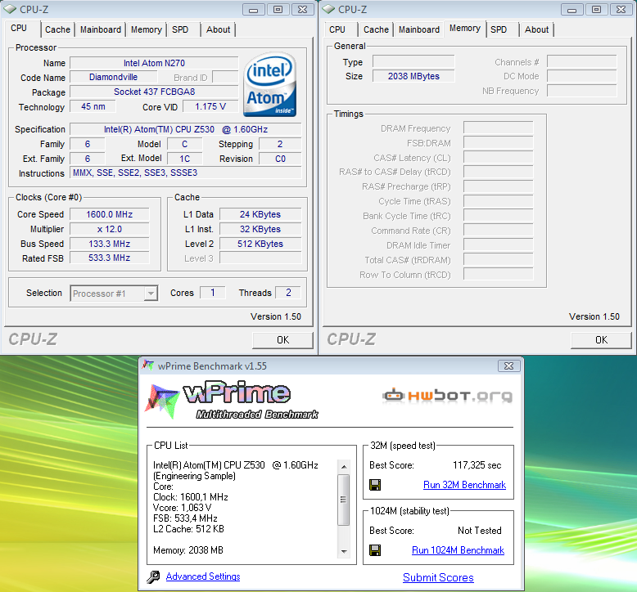Click the Instructions field MMX, SSE list

point(186,173)
